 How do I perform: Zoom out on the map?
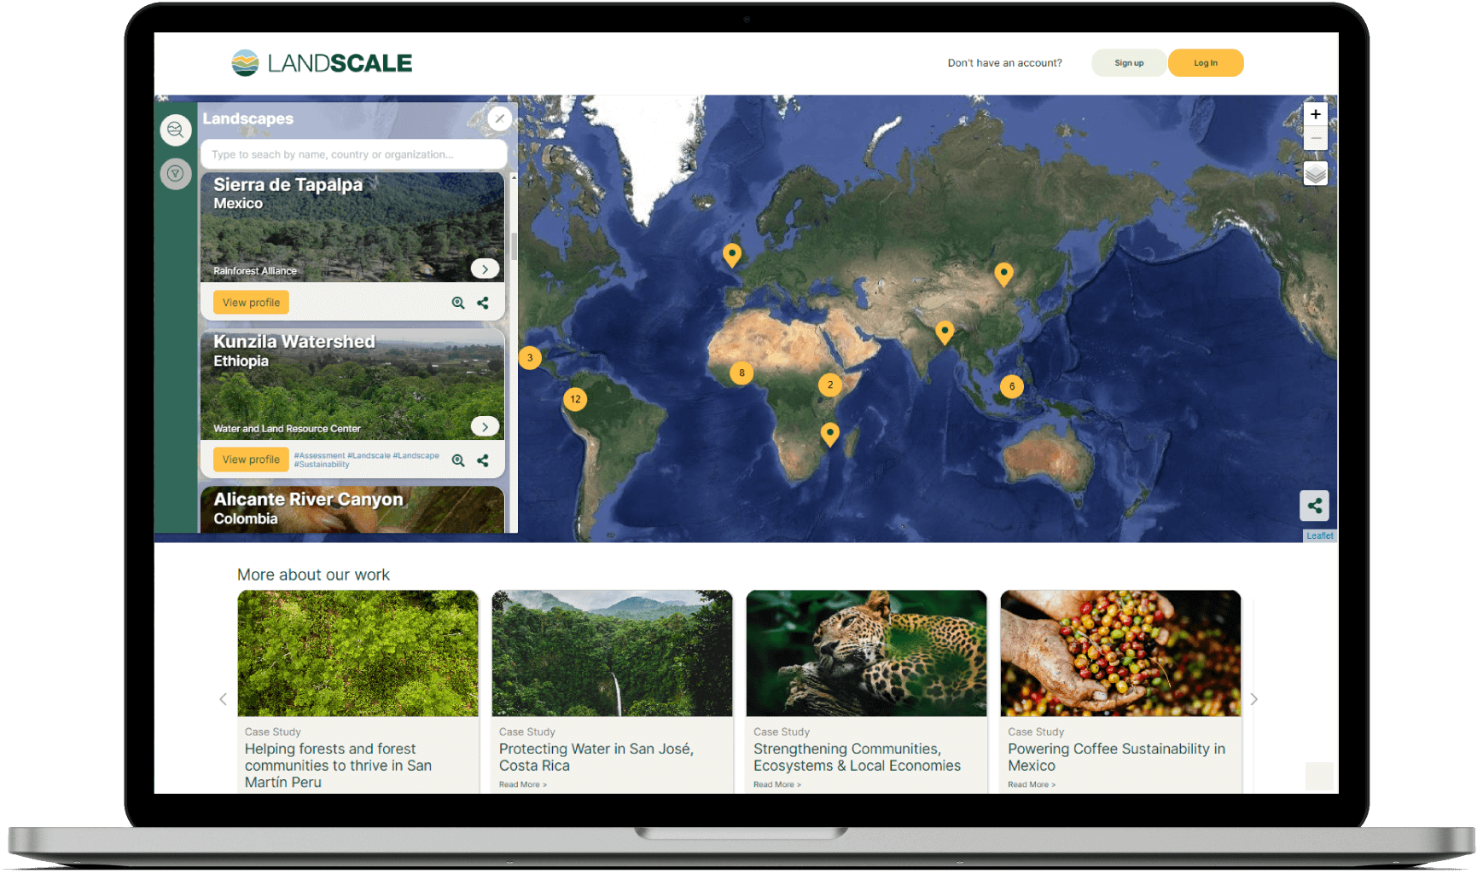click(x=1315, y=138)
